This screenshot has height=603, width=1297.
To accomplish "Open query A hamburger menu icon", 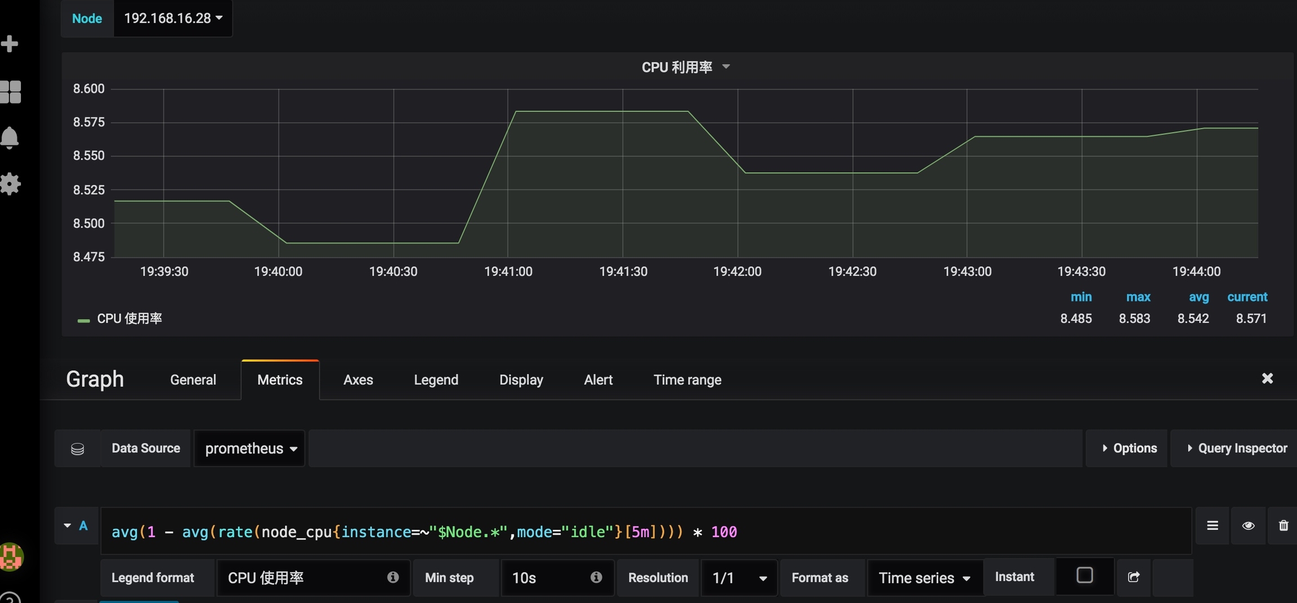I will pos(1213,526).
